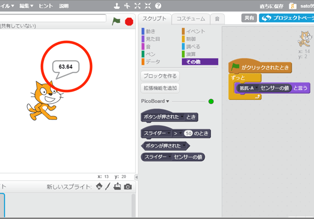Click the project title input field
The height and width of the screenshot is (219, 314).
pyautogui.click(x=53, y=18)
